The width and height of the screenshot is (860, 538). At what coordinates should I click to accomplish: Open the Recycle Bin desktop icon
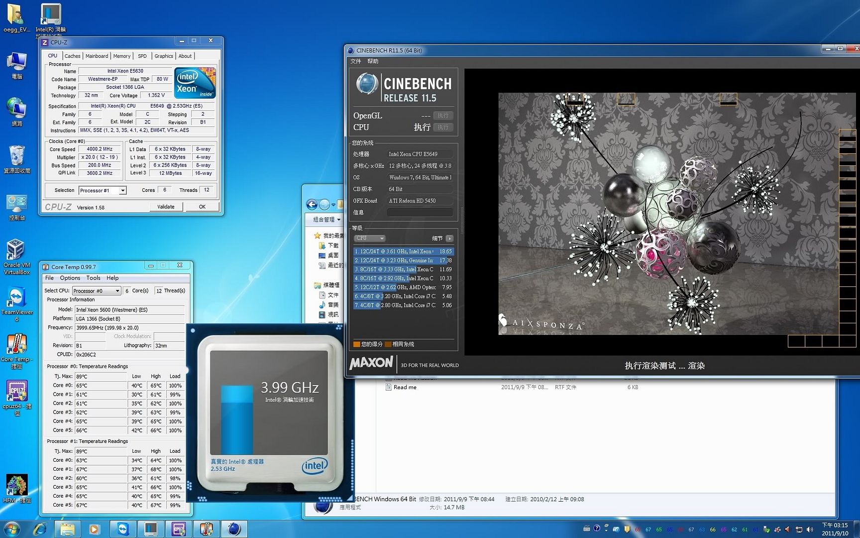pos(16,159)
